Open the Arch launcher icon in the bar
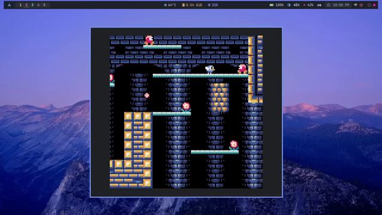This screenshot has width=382, height=215. point(10,5)
